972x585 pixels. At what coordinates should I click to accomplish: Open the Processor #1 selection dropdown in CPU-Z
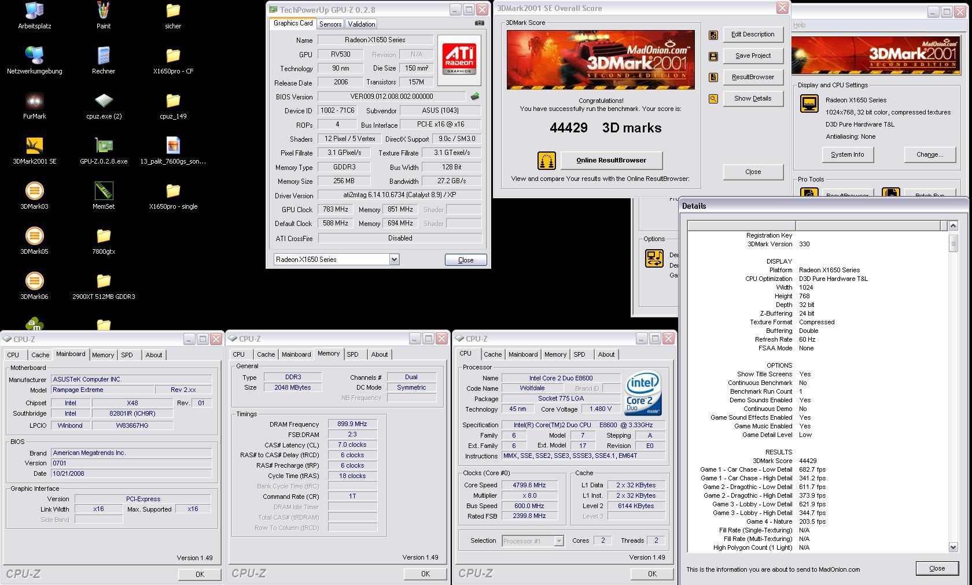[x=558, y=541]
